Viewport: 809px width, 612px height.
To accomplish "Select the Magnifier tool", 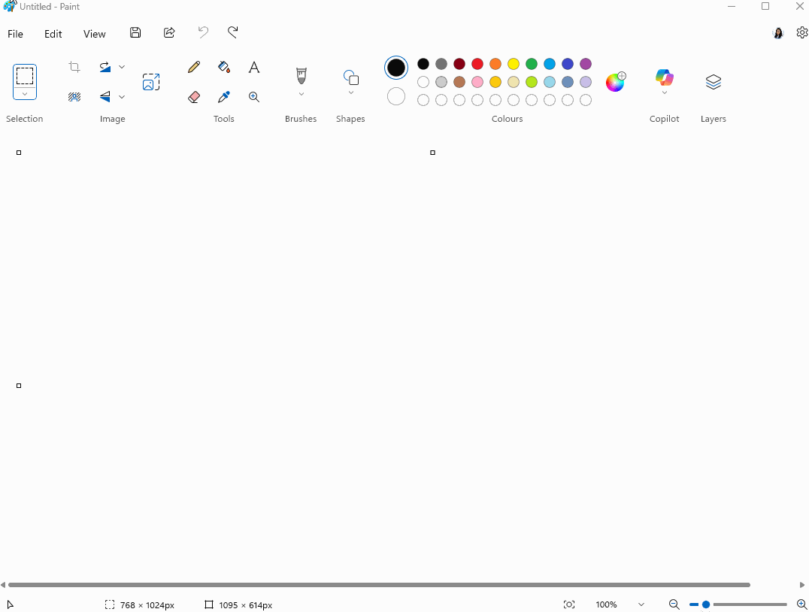I will pos(254,97).
